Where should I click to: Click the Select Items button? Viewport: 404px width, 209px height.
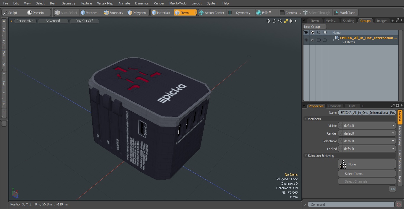click(367, 174)
